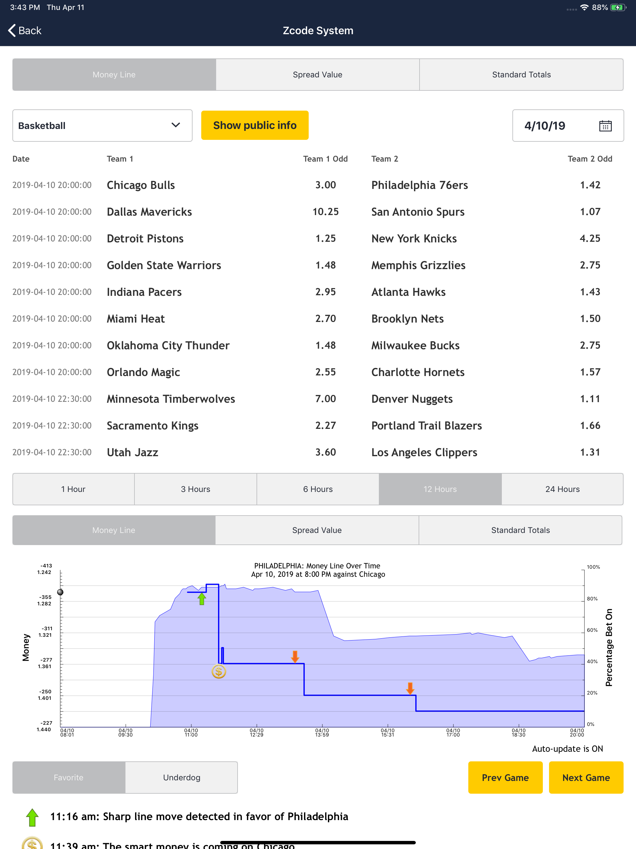Switch to the top Standard Totals tab
Viewport: 636px width, 849px height.
pyautogui.click(x=521, y=75)
